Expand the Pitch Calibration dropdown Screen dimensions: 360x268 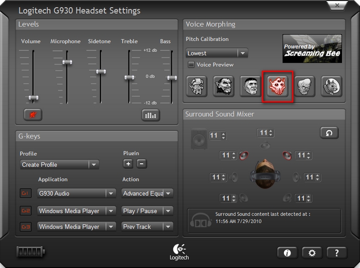(x=242, y=53)
